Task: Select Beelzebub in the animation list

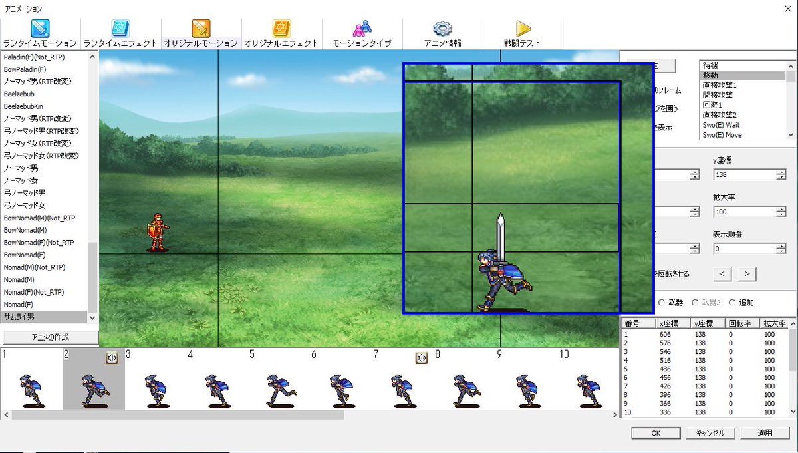Action: [44, 94]
